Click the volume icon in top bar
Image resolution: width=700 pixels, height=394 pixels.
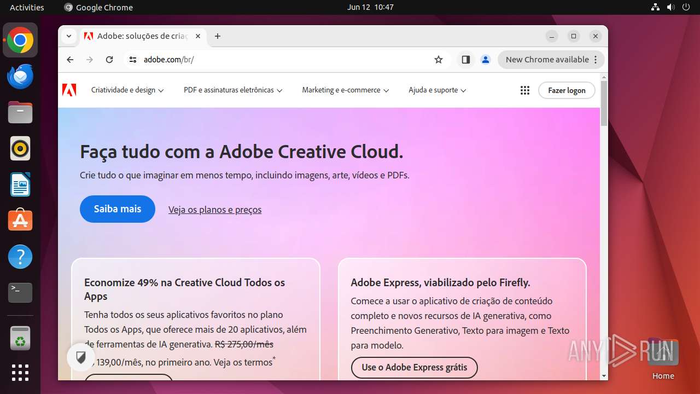[x=670, y=7]
